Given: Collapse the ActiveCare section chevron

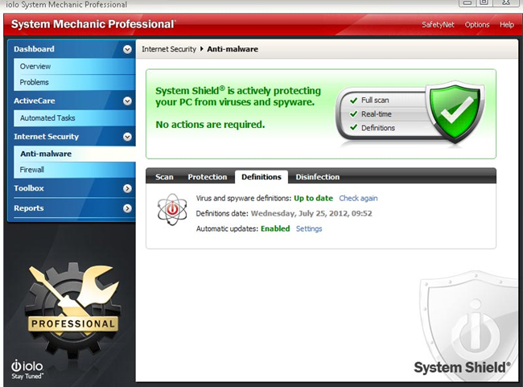Looking at the screenshot, I should [127, 101].
